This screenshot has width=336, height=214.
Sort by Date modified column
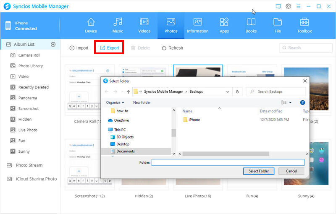coord(271,111)
